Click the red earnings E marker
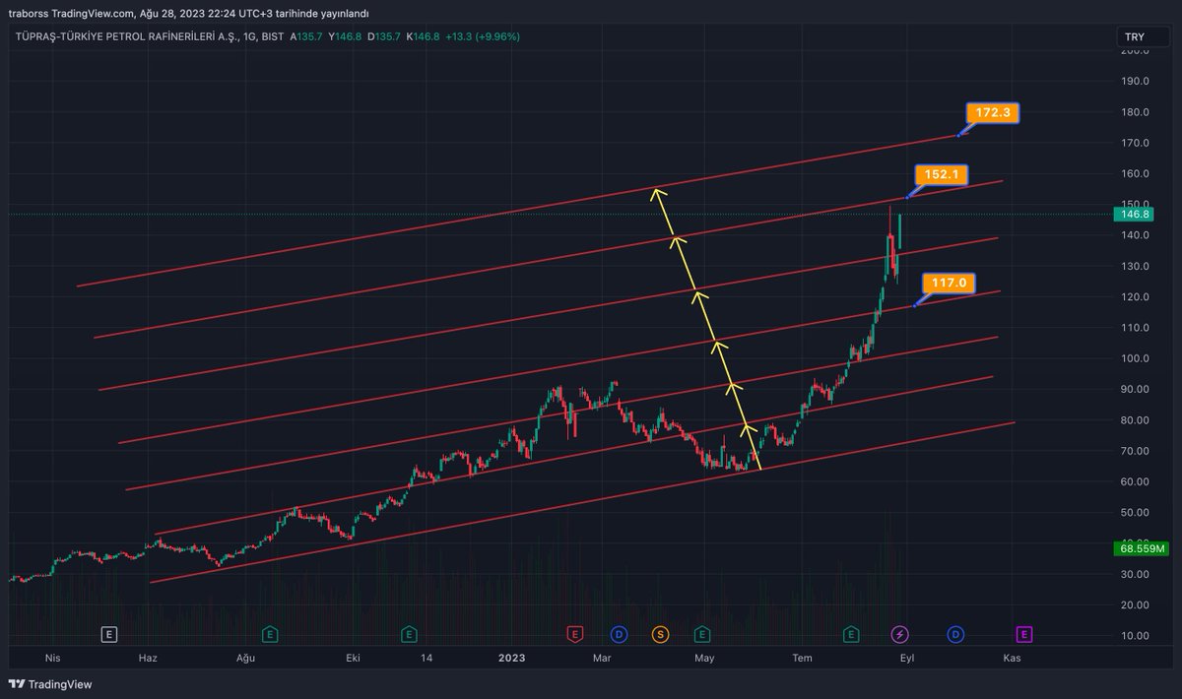The height and width of the screenshot is (699, 1182). tap(575, 635)
